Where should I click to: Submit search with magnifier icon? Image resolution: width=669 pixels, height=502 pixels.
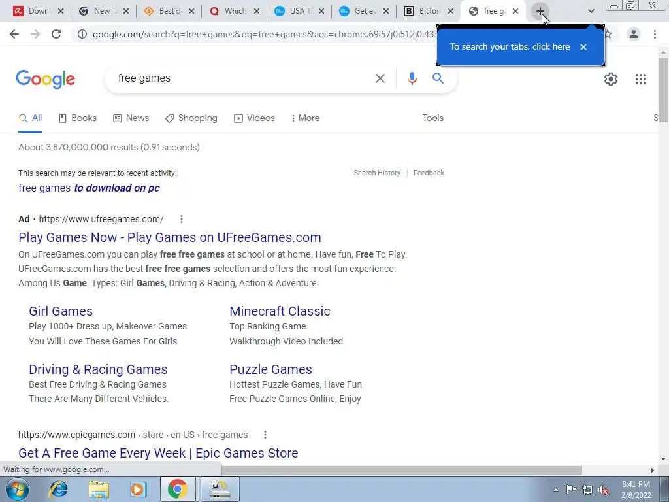(x=438, y=78)
